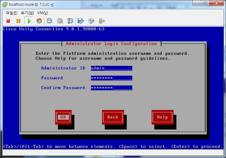The height and width of the screenshot is (158, 226).
Task: Open the VM(V) menu
Action: [x=43, y=13]
